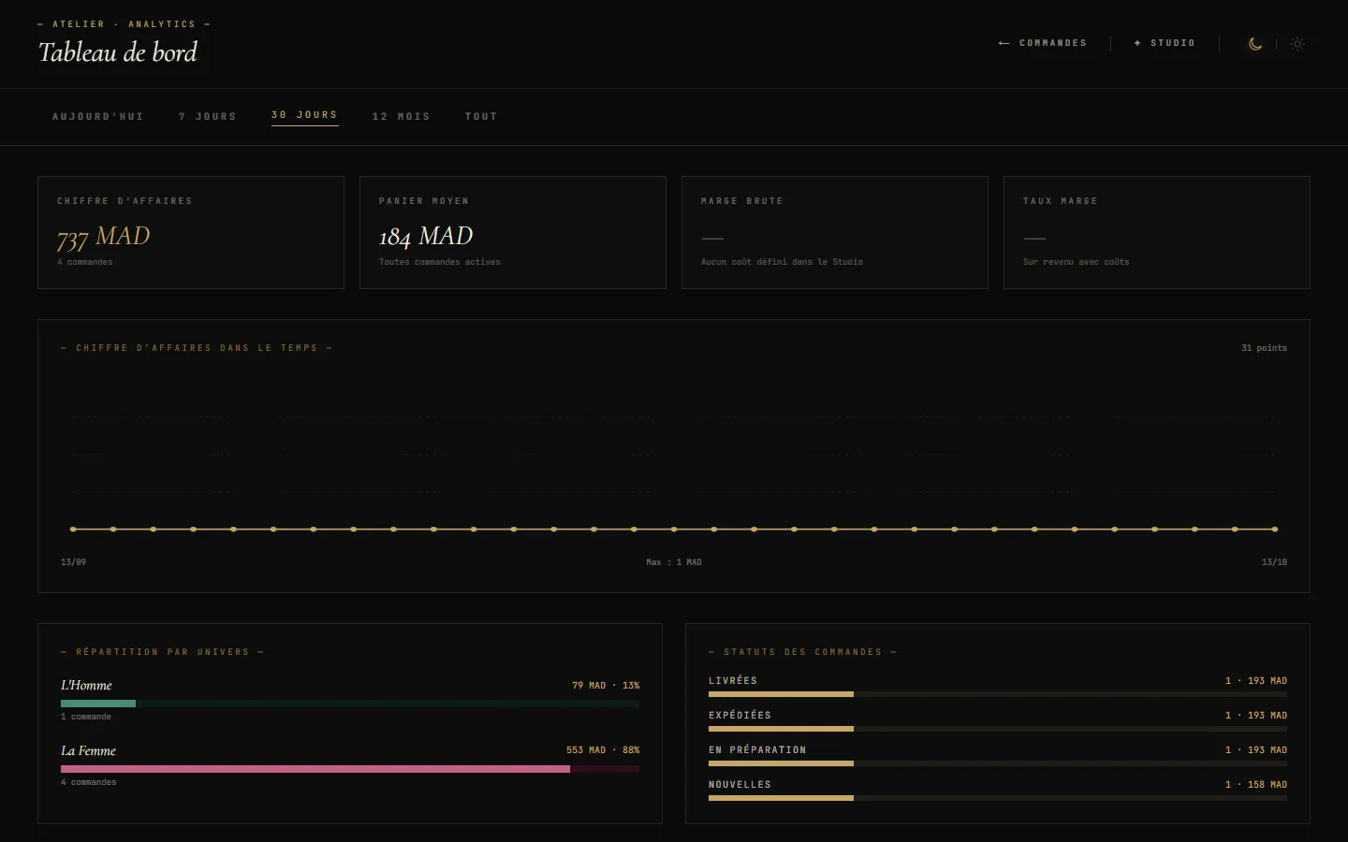
Task: Click the Marge Brute card label
Action: coord(742,201)
